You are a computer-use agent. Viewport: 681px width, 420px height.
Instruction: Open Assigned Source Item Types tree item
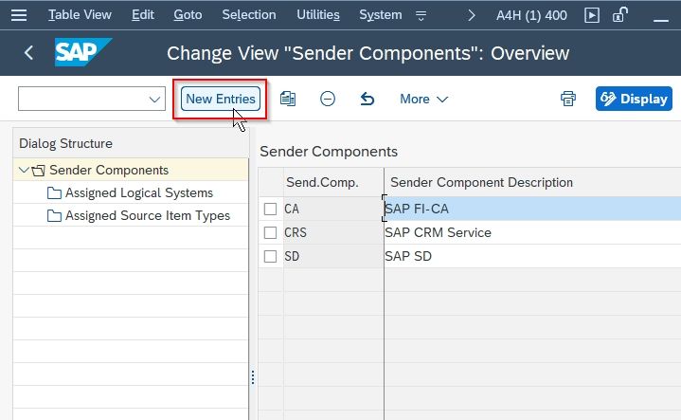(x=148, y=215)
